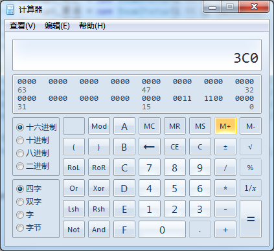Click the number 4 key

point(150,188)
